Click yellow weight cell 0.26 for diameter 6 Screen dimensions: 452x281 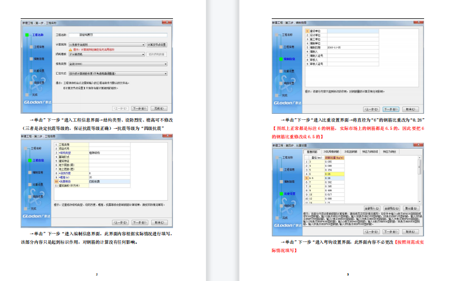334,174
